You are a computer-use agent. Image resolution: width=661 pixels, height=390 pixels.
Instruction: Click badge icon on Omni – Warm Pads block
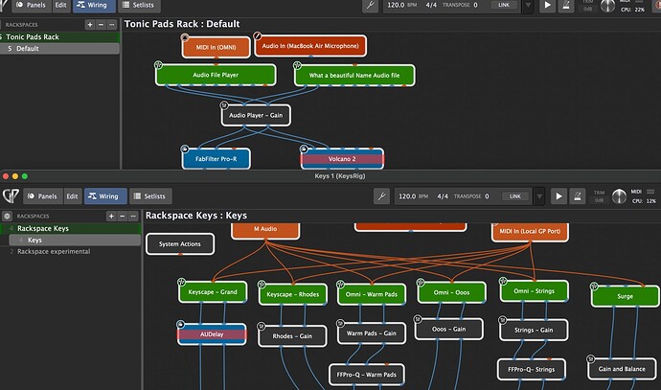[340, 284]
